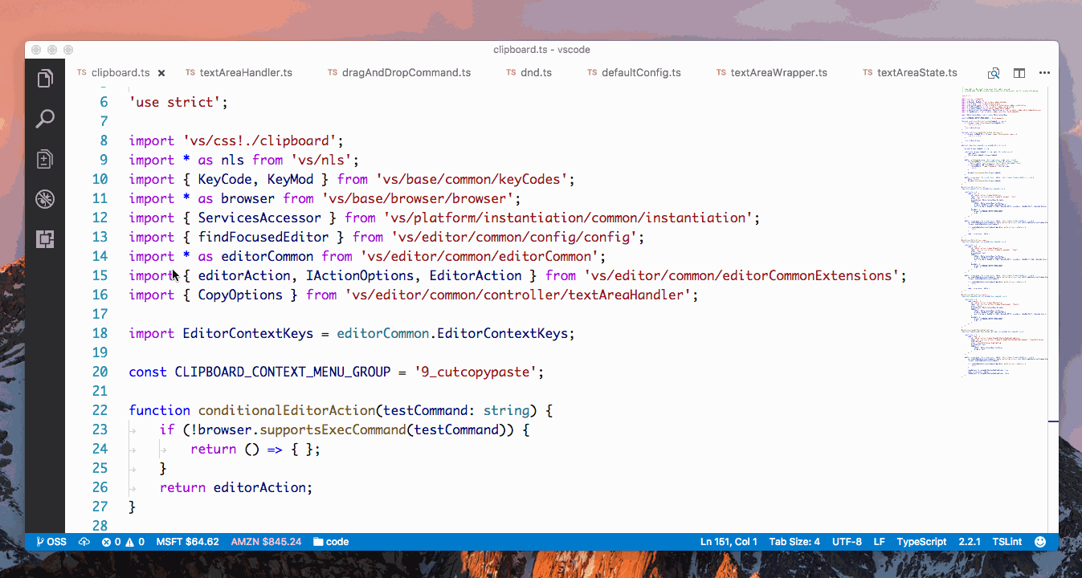Click supportsExecCommand on line 23
This screenshot has width=1082, height=578.
point(333,429)
